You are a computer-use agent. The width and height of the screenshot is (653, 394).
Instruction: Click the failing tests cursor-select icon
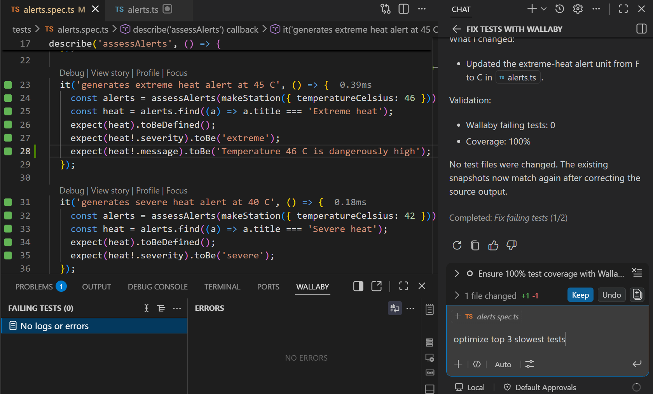tap(147, 308)
